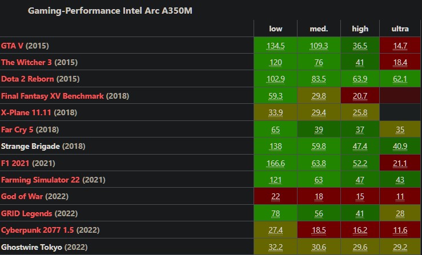
Task: Click Witcher 3 low value 120
Action: click(275, 63)
